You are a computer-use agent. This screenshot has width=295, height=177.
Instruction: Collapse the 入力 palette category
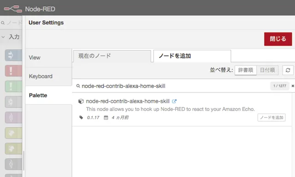pyautogui.click(x=11, y=37)
